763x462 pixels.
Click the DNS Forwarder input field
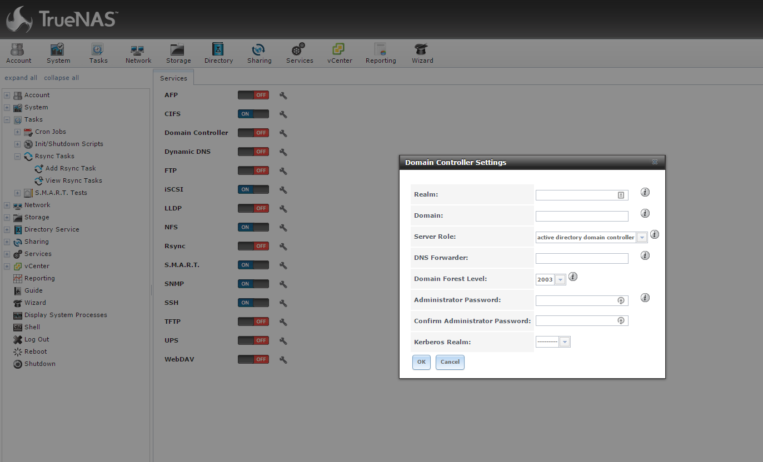(x=581, y=258)
